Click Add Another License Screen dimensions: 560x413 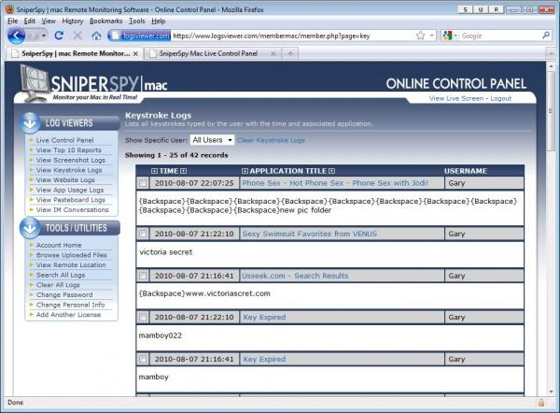(68, 315)
